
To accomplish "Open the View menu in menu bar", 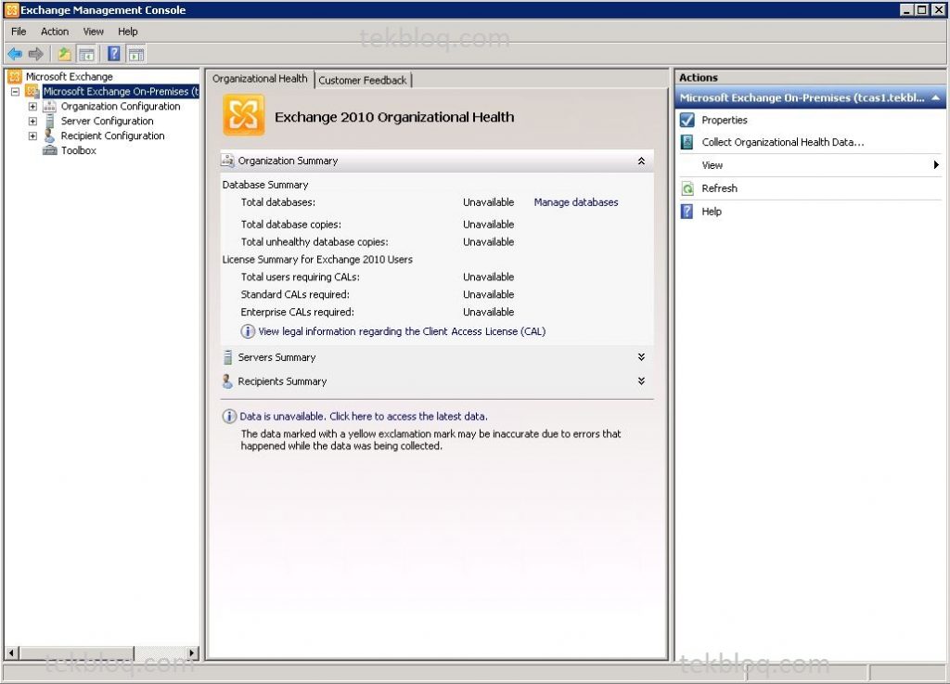I will click(x=94, y=32).
